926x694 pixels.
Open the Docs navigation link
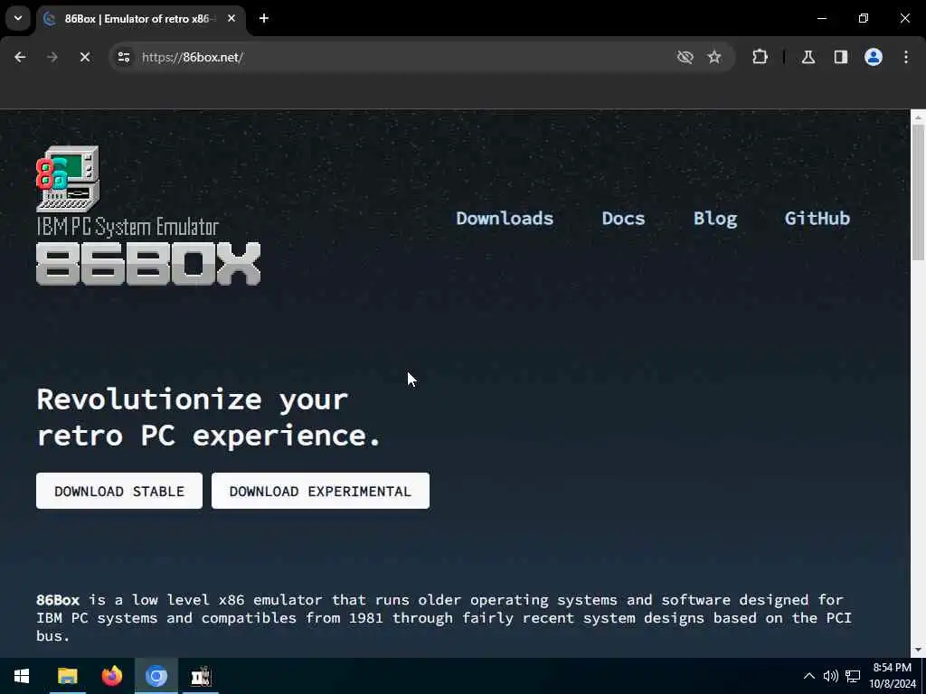[x=623, y=219]
